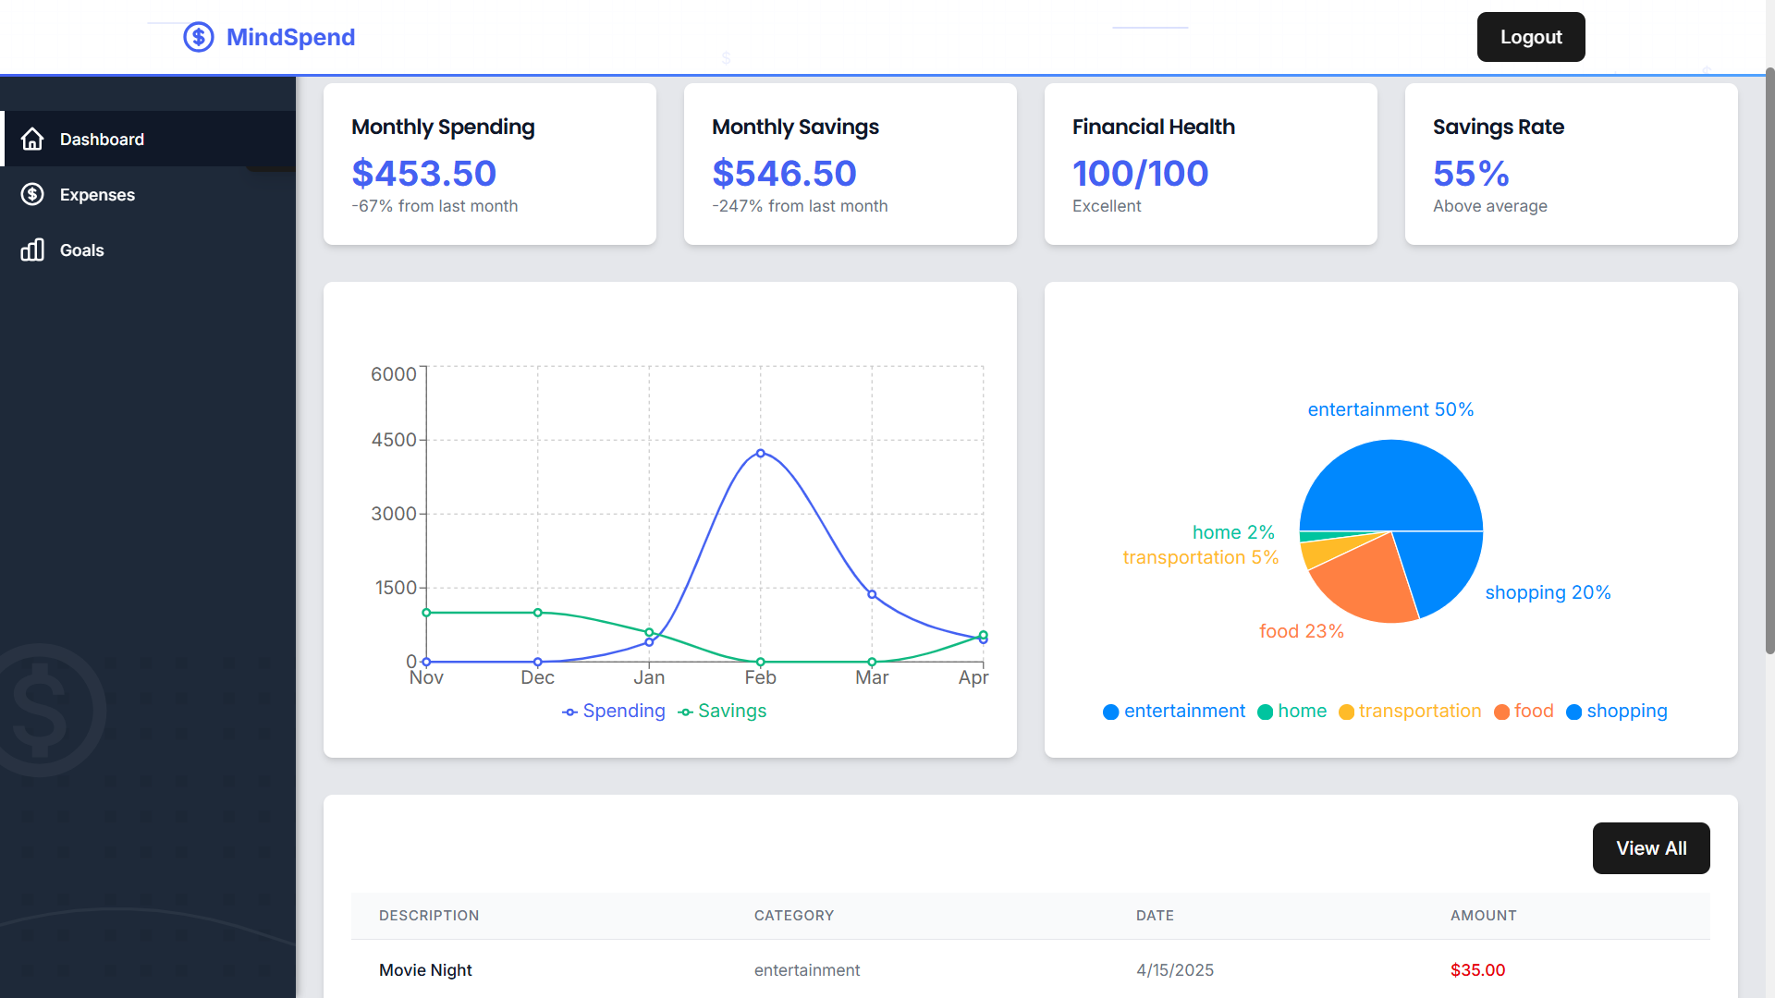Click the MindSpend dollar logo icon
Viewport: 1775px width, 998px height.
point(198,37)
